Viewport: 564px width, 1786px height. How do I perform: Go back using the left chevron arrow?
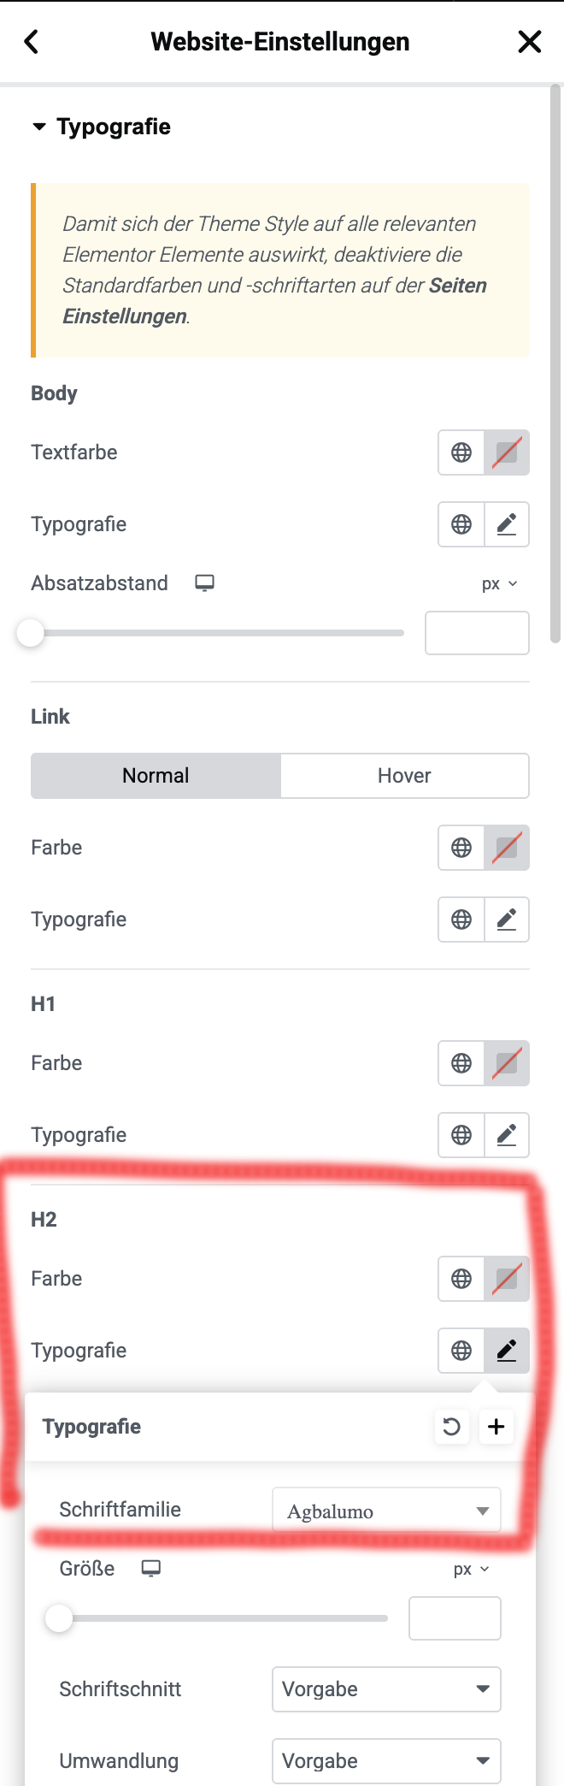coord(32,41)
